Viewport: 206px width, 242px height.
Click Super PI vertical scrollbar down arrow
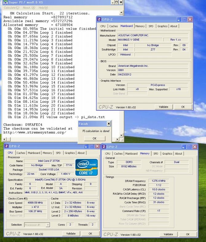[x=121, y=135]
